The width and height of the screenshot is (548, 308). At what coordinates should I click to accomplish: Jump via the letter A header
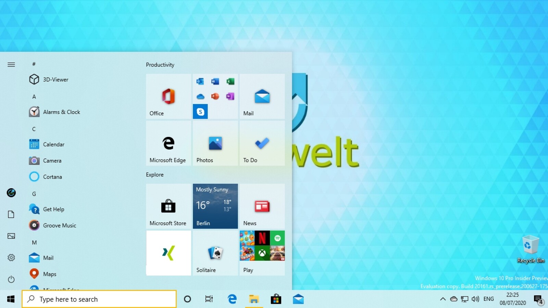(x=34, y=97)
